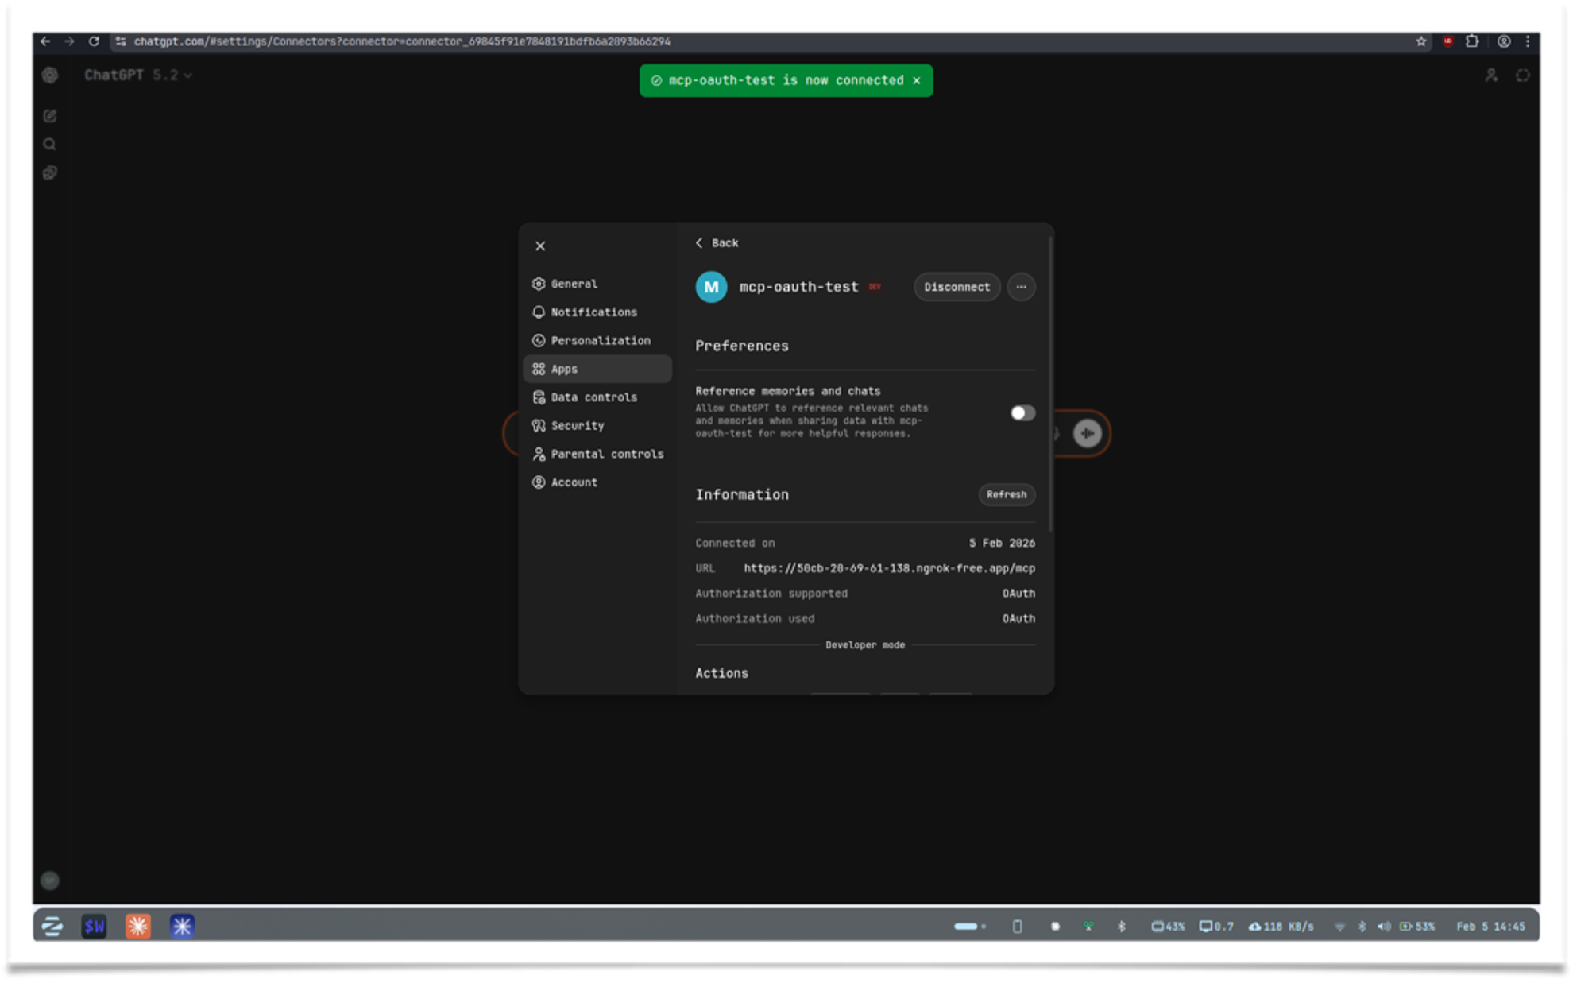Disconnect the mcp-oauth-test connector
1573x987 pixels.
tap(957, 287)
